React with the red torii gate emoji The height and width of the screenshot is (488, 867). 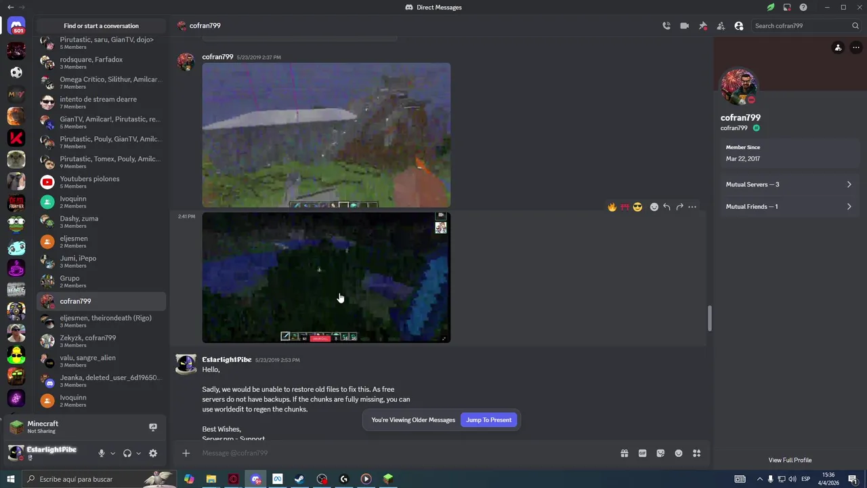click(625, 207)
